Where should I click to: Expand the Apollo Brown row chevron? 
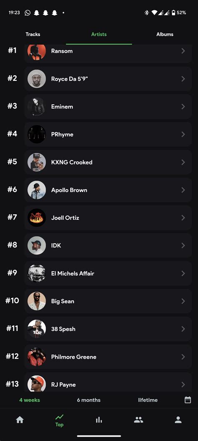pyautogui.click(x=183, y=190)
